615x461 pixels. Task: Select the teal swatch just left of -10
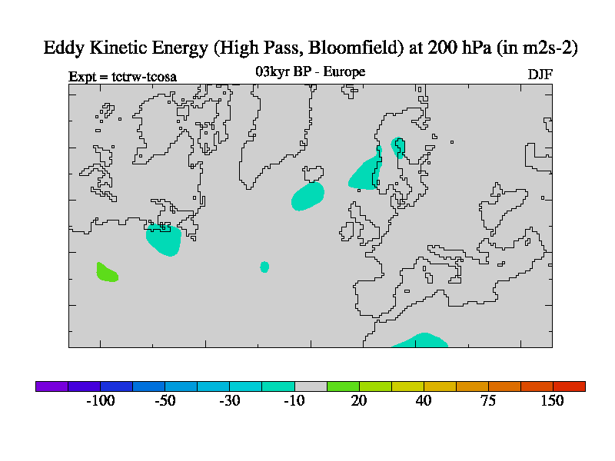coord(278,386)
